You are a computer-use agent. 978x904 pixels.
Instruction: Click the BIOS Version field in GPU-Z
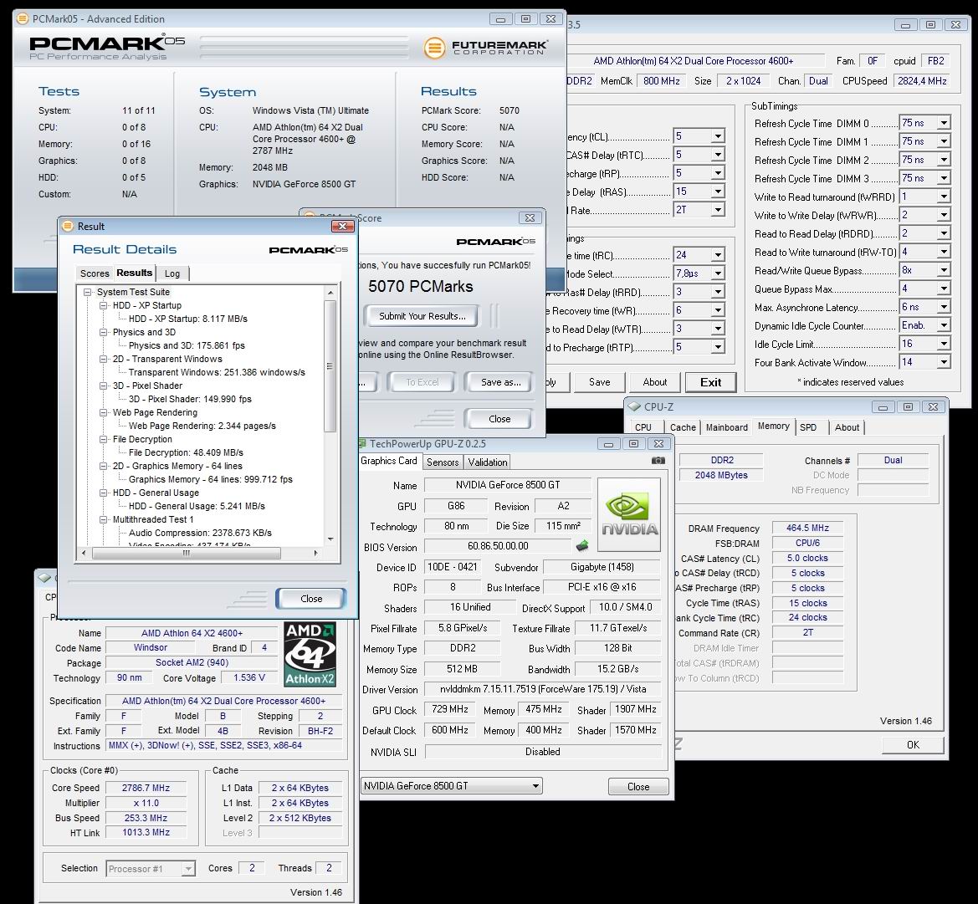(498, 546)
